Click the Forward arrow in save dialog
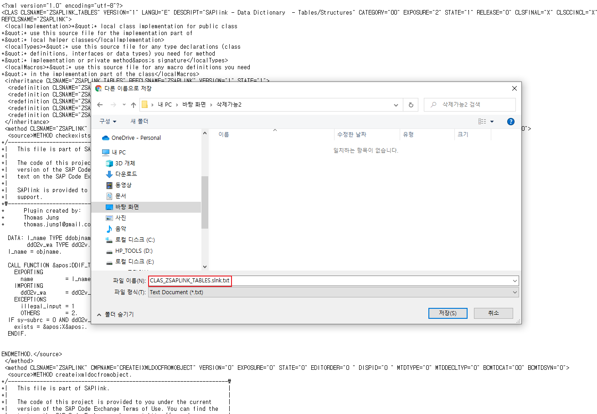 [113, 105]
